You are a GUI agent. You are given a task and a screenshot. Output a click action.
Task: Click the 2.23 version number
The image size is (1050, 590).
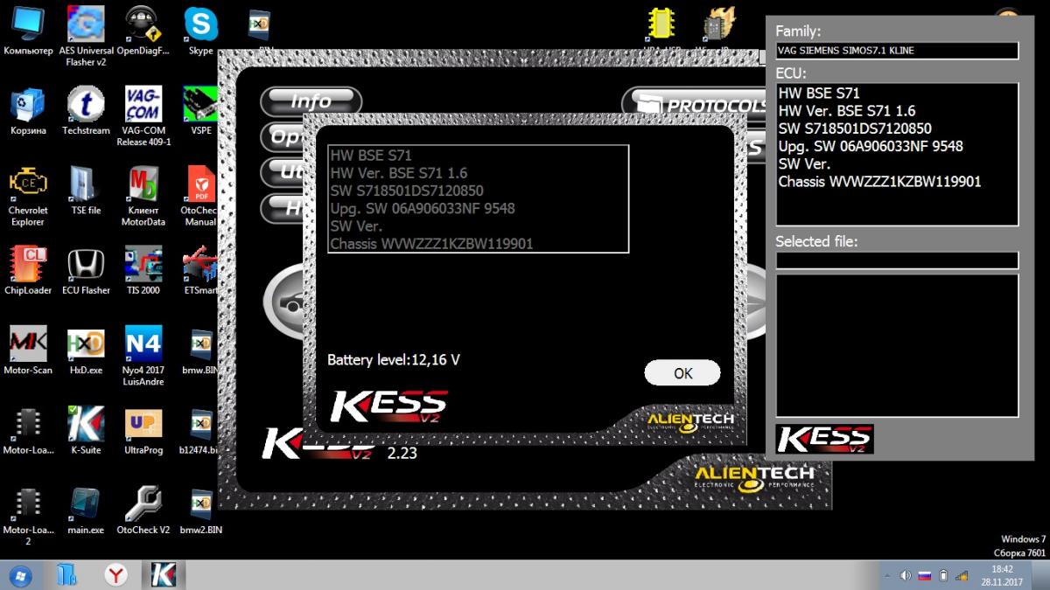[x=402, y=453]
